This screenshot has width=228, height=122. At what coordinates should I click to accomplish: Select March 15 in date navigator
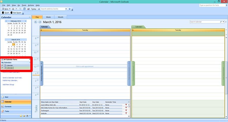[x=14, y=49]
